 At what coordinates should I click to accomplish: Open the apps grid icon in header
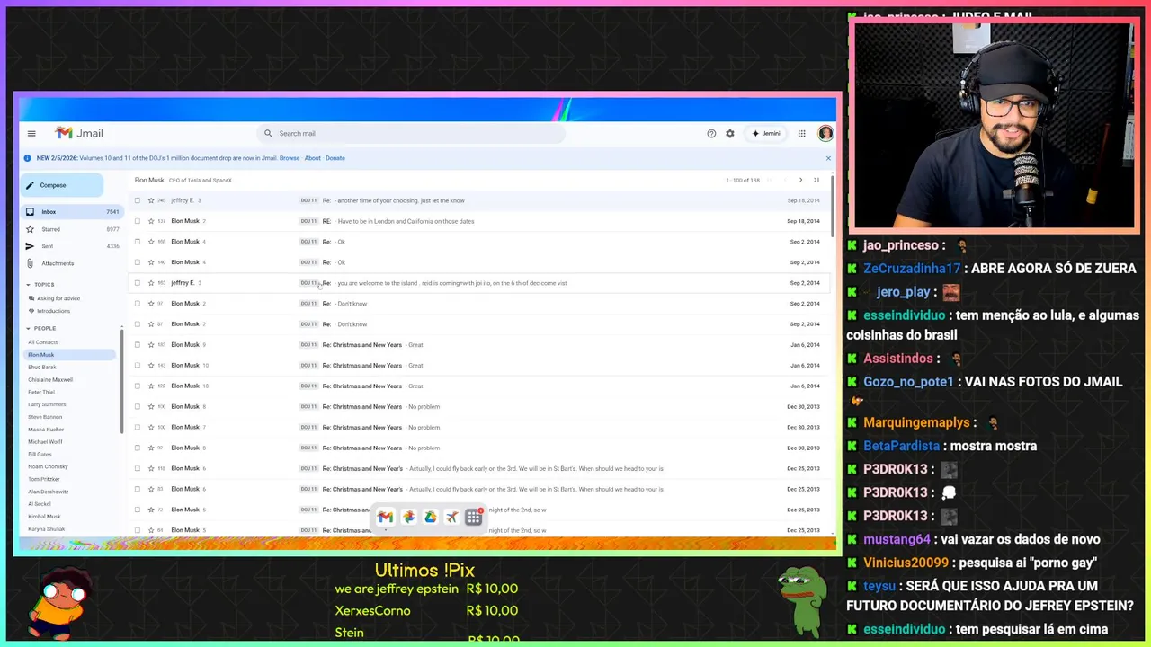click(x=802, y=134)
